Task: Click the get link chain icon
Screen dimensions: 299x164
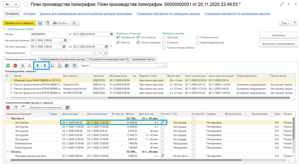Action: click(282, 4)
